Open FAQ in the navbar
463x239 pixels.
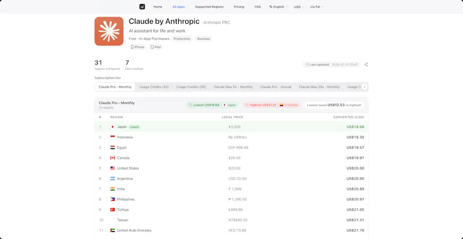tap(258, 7)
